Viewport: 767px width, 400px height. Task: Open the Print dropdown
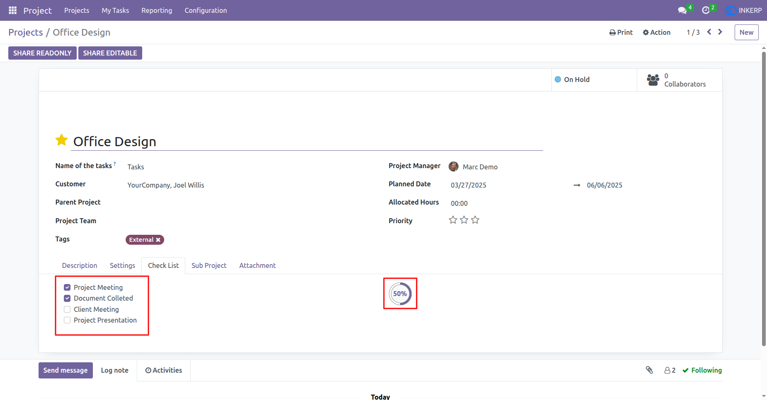[621, 32]
